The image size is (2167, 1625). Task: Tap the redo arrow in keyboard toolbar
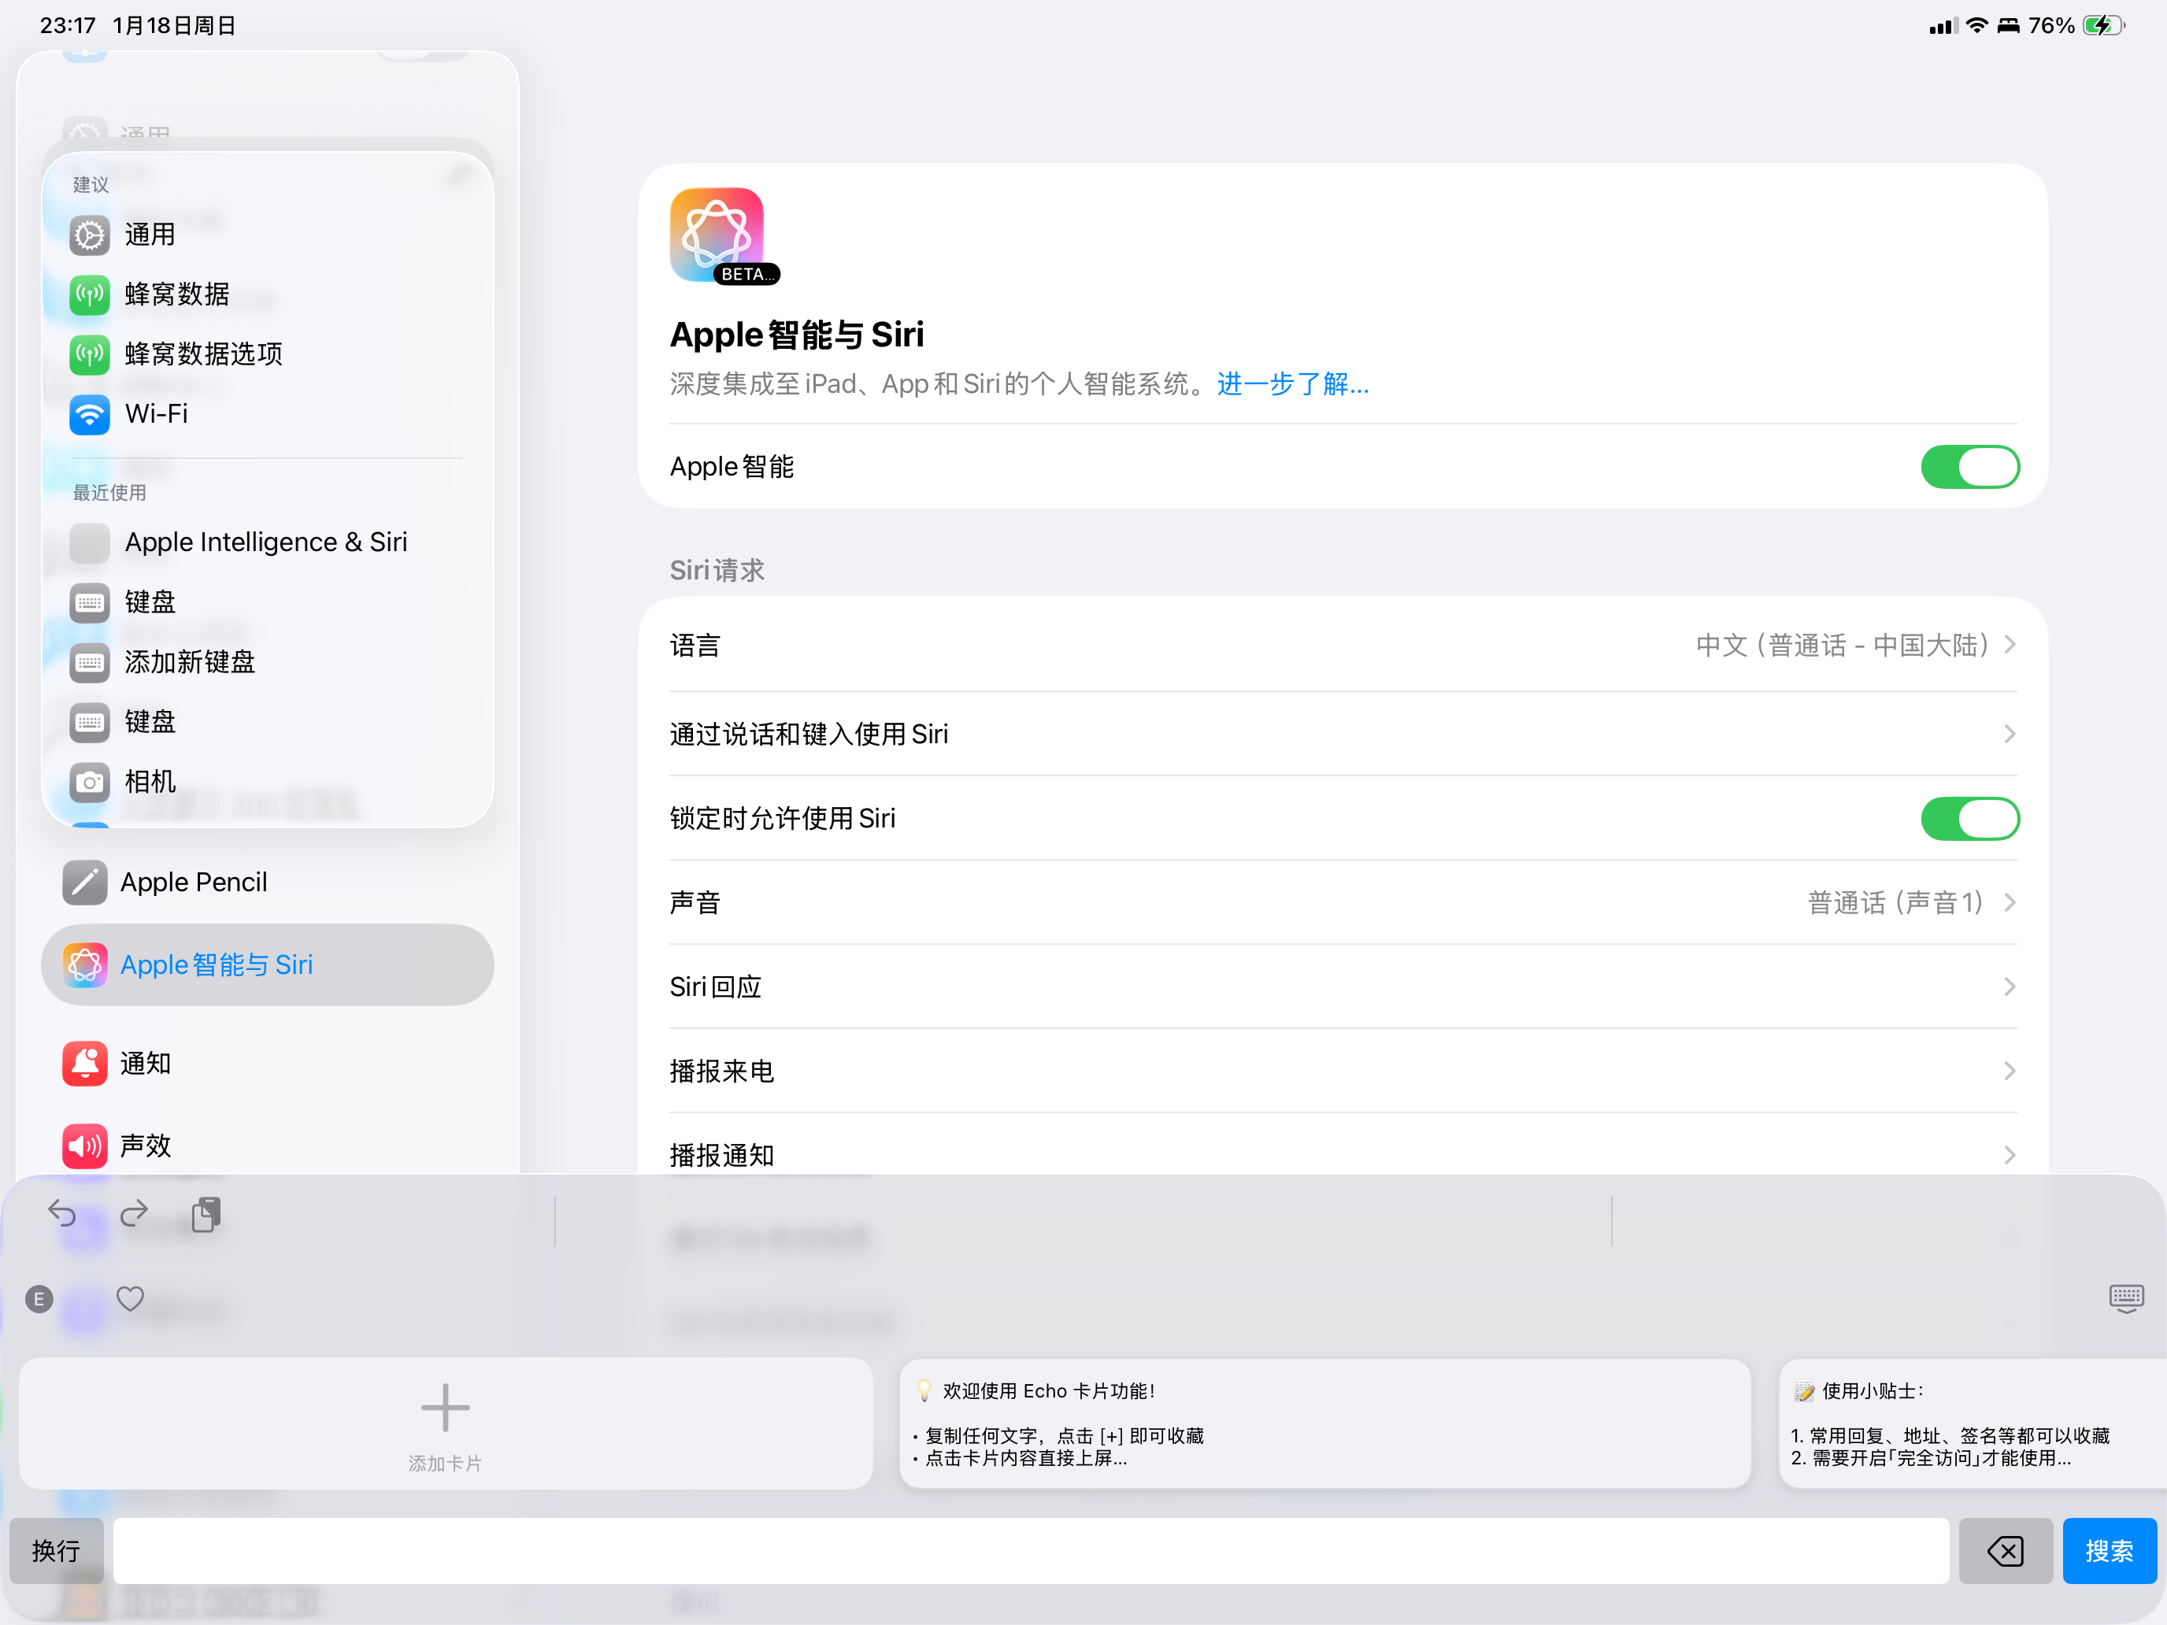[x=134, y=1215]
